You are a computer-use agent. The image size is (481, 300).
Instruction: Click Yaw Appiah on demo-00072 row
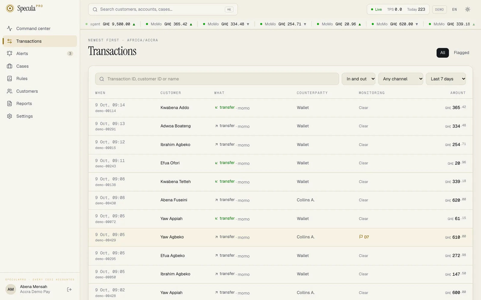click(171, 219)
